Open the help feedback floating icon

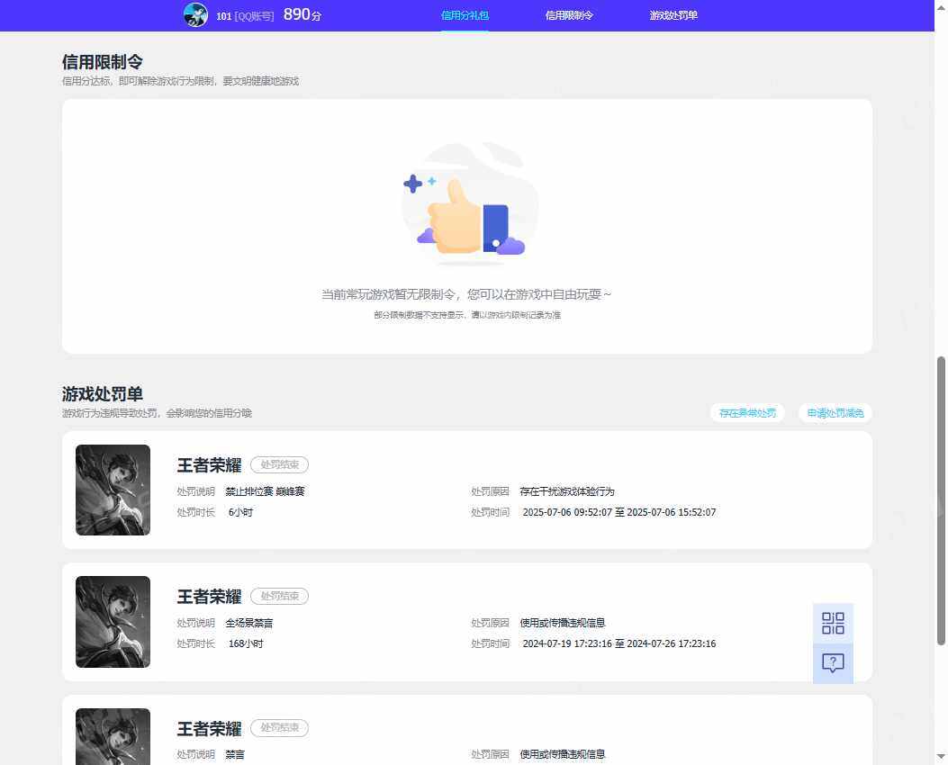point(833,663)
